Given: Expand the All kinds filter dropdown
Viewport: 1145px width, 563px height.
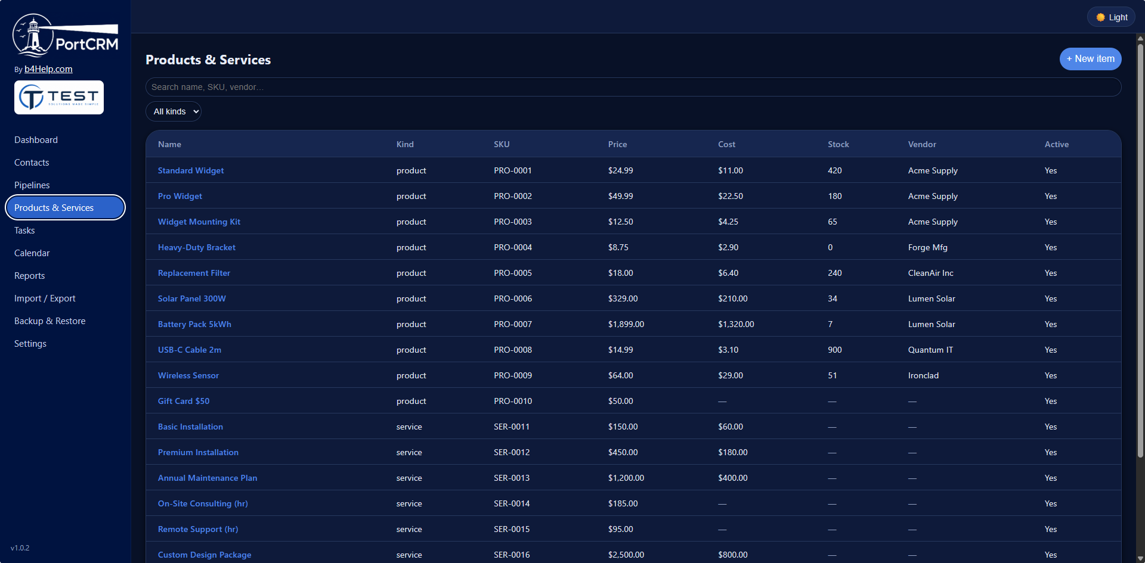Looking at the screenshot, I should click(174, 111).
